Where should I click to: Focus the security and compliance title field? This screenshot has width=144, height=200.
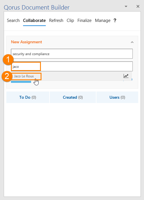pos(72,54)
